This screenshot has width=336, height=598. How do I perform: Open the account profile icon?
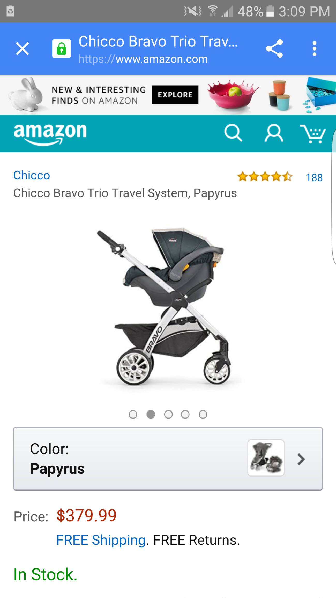tap(274, 133)
